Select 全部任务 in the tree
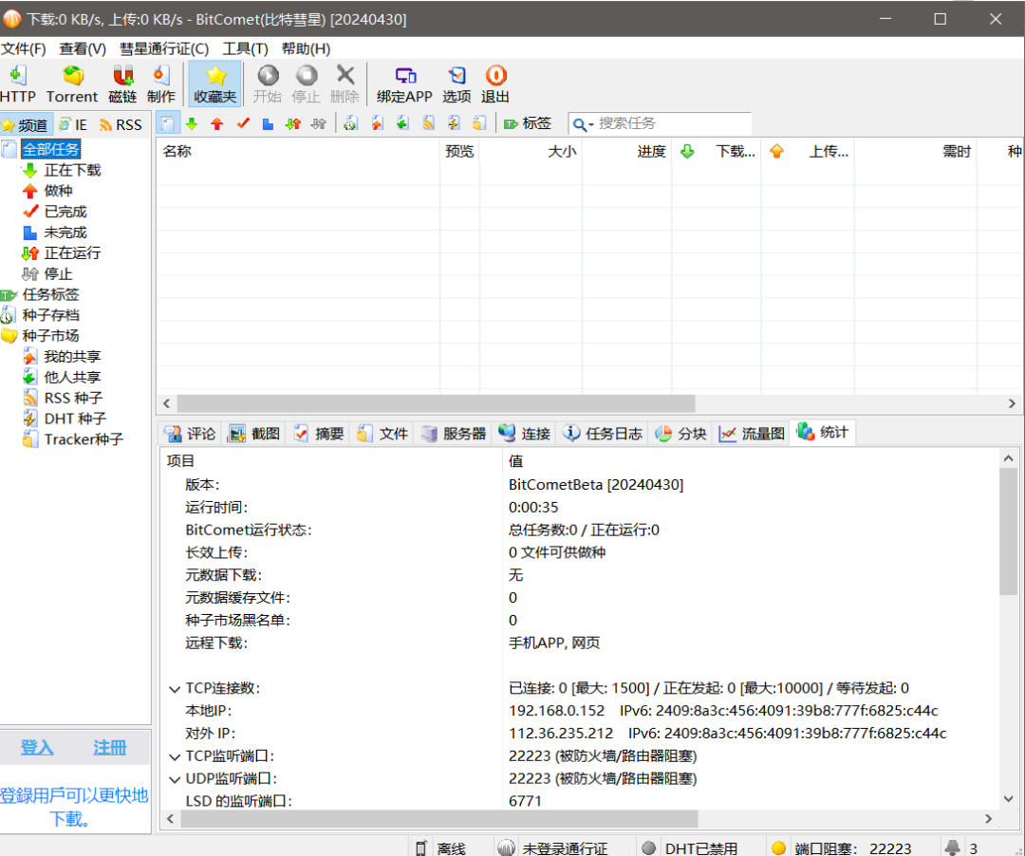The width and height of the screenshot is (1025, 856). 50,149
